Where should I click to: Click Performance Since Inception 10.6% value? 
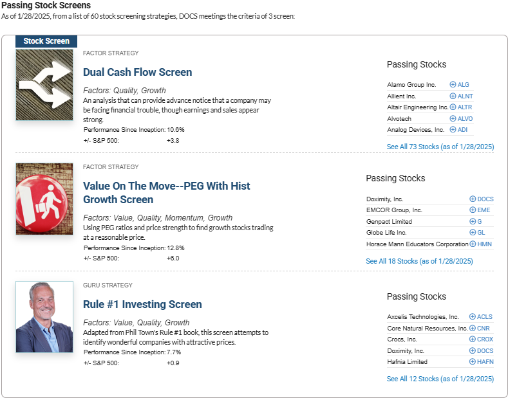click(176, 130)
